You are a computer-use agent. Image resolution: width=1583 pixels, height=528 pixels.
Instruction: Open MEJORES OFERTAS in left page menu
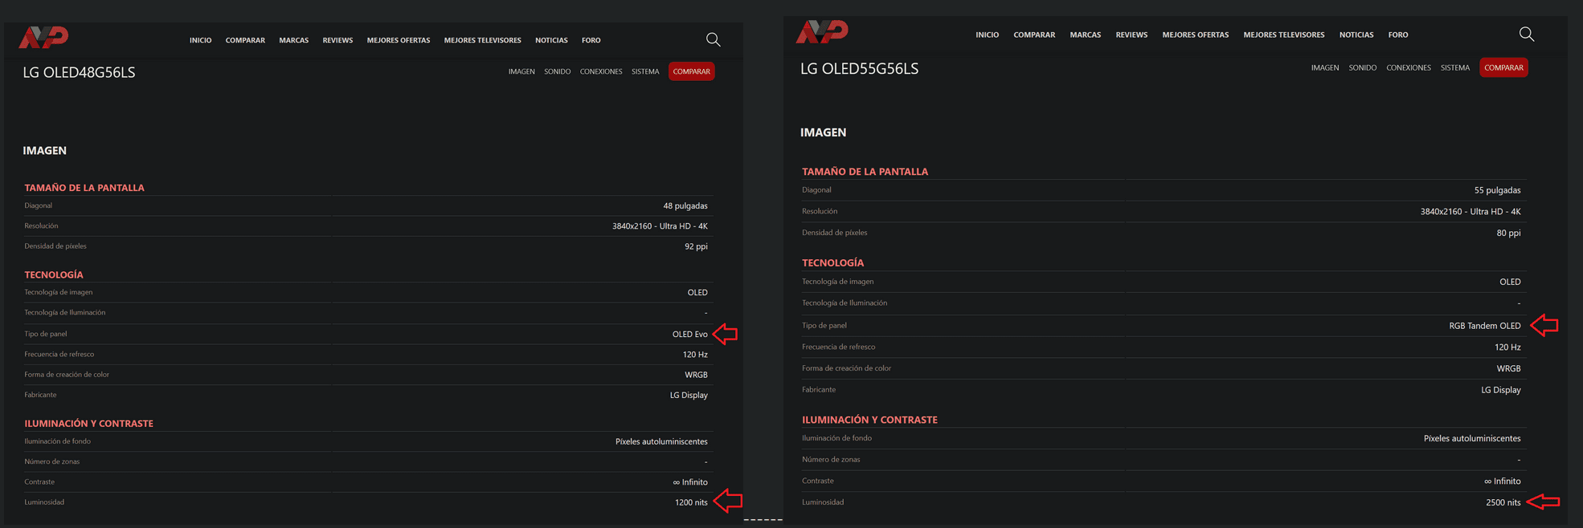pos(399,40)
